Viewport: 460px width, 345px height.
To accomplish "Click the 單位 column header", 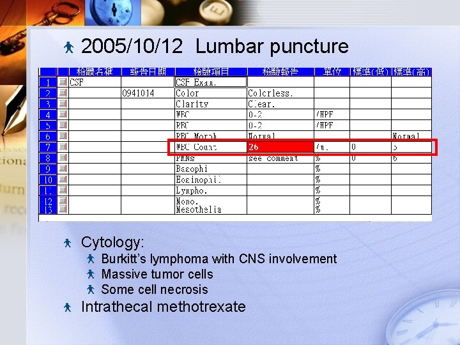I will pyautogui.click(x=332, y=72).
